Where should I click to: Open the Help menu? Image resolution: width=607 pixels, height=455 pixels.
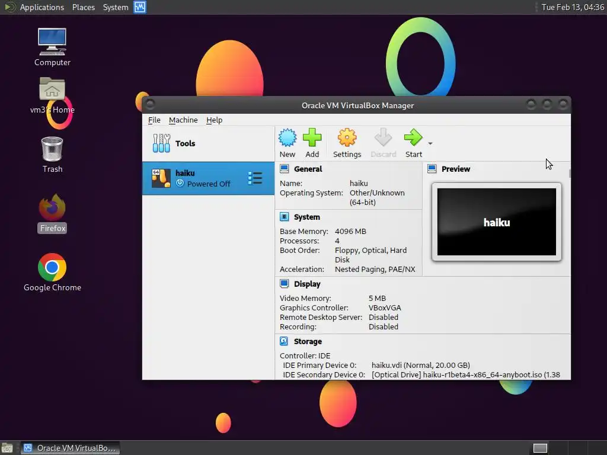pyautogui.click(x=214, y=120)
